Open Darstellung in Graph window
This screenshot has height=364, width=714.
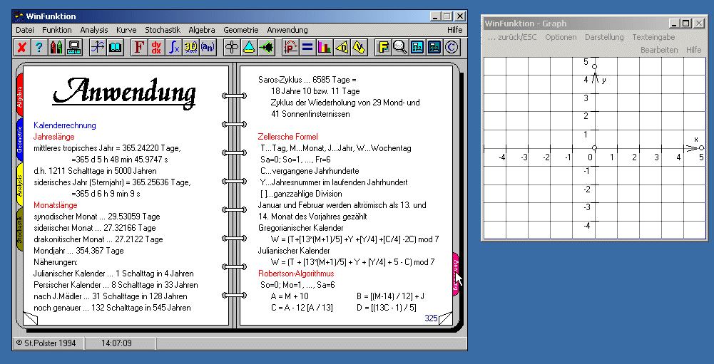pos(605,37)
